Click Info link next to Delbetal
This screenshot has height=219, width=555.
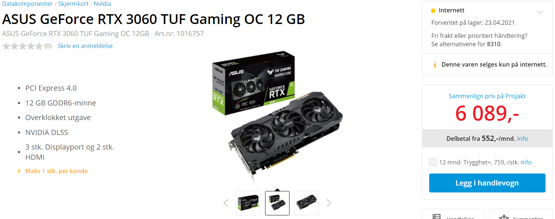522,139
